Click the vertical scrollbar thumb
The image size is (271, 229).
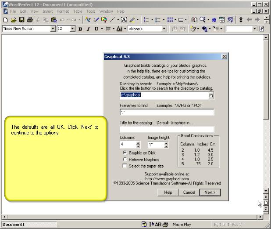pyautogui.click(x=266, y=80)
